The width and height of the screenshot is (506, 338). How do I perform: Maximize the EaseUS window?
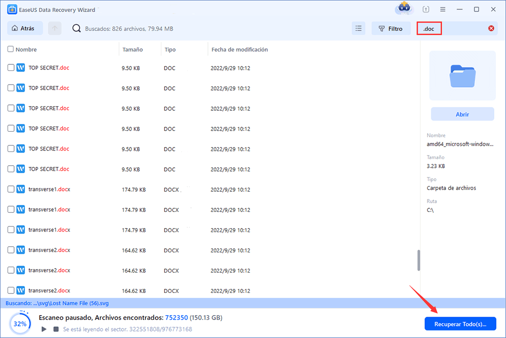click(x=476, y=9)
